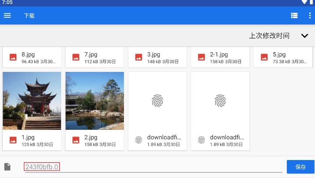This screenshot has height=178, width=315.
Task: Open the hamburger navigation menu
Action: coord(7,15)
